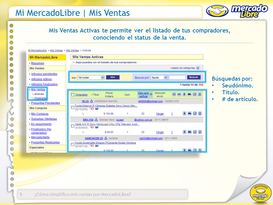Click the cia329@hotmail.com email link
Viewport: 273px width, 205px height.
coord(151,138)
